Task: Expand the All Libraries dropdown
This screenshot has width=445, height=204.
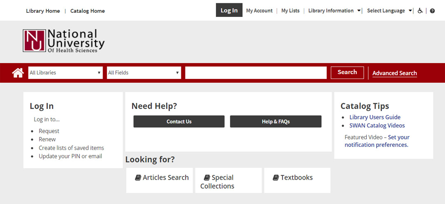Action: click(x=65, y=73)
